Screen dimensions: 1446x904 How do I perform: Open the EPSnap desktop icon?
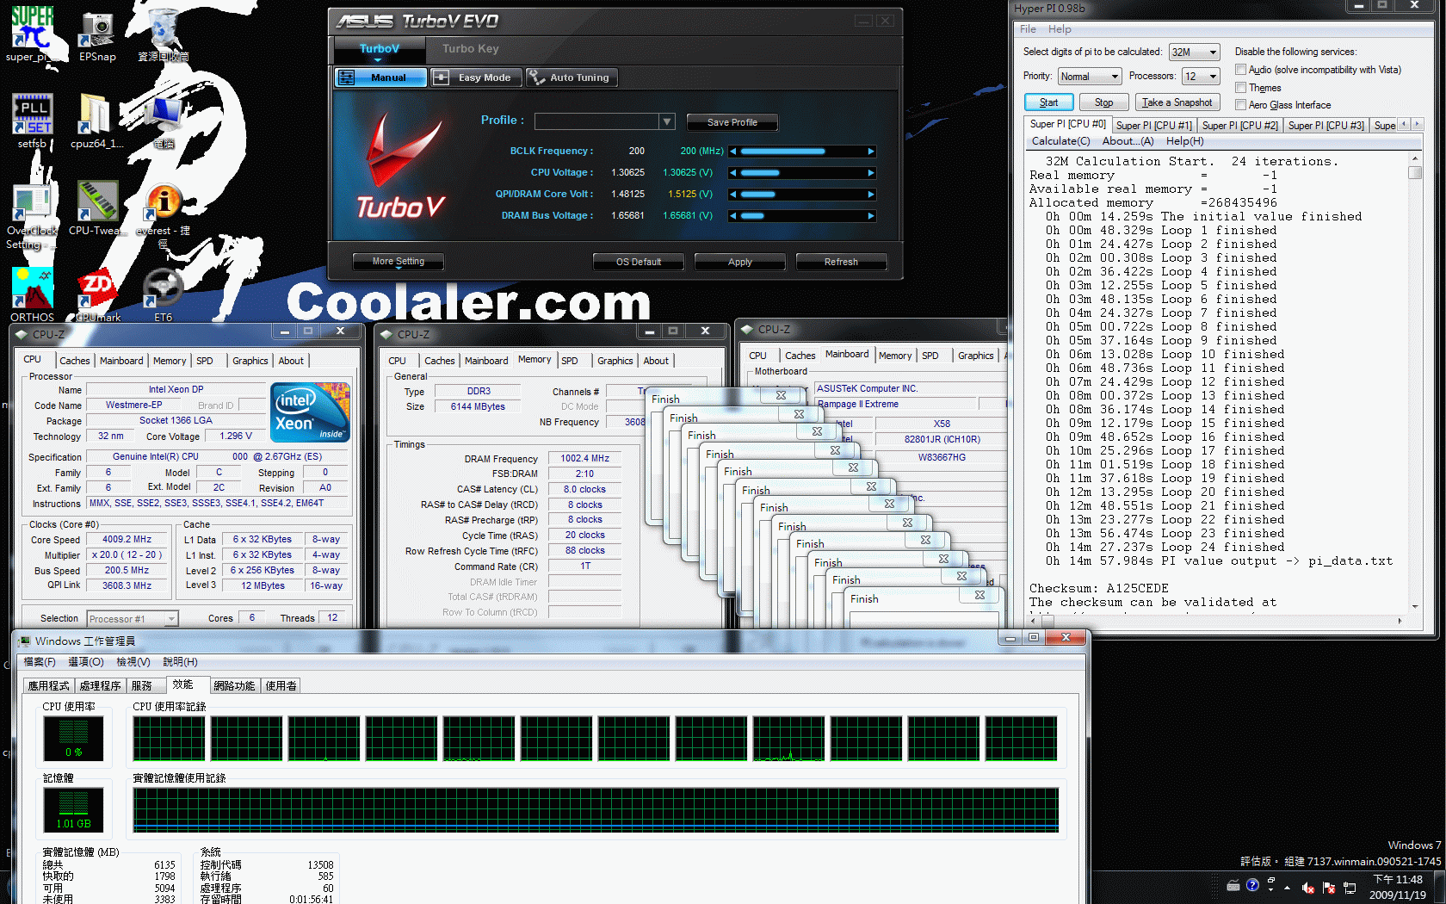[x=96, y=31]
